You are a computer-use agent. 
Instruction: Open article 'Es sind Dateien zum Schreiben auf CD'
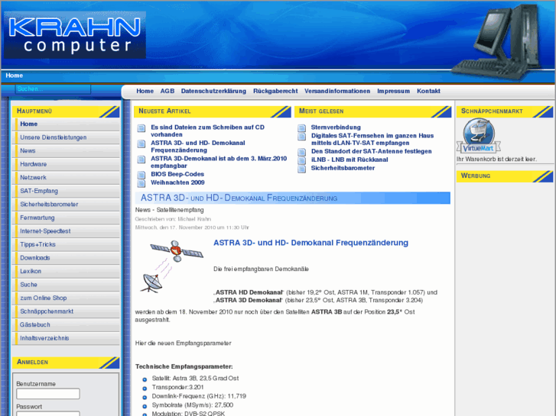pyautogui.click(x=207, y=131)
